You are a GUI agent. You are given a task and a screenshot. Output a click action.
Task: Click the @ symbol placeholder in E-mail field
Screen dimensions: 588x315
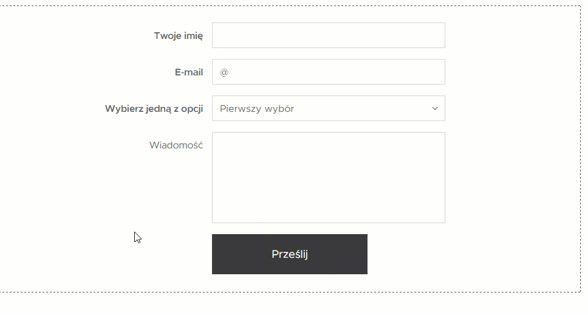click(224, 72)
